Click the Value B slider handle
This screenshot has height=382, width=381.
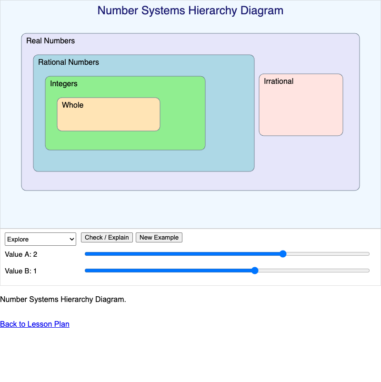pyautogui.click(x=255, y=271)
